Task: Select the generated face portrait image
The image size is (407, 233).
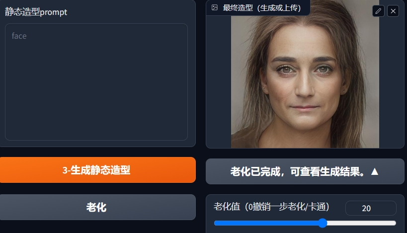Action: 305,74
